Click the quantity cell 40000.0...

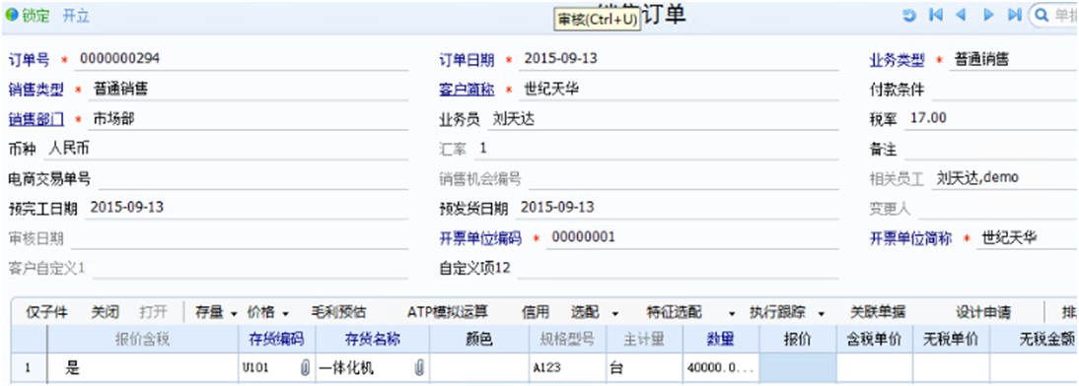click(x=720, y=368)
